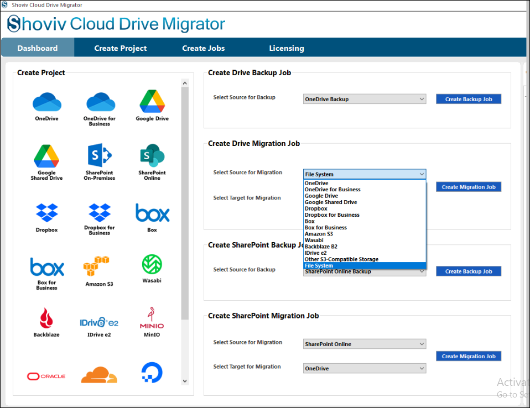Image resolution: width=530 pixels, height=408 pixels.
Task: Open the Licensing tab
Action: click(x=286, y=48)
